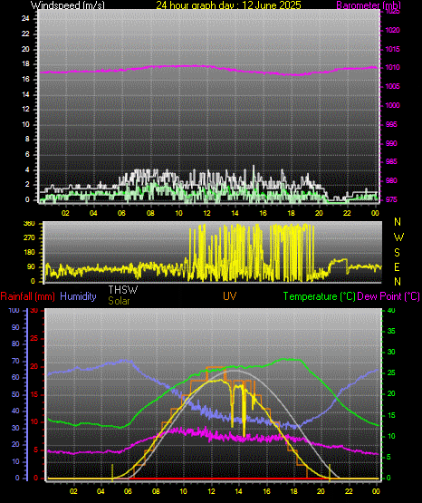Click the 'Windspeed (m/s)' axis label
This screenshot has width=422, height=503.
pos(68,5)
